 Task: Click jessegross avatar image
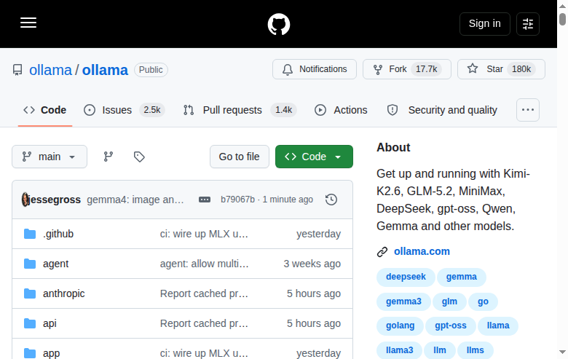(x=25, y=200)
